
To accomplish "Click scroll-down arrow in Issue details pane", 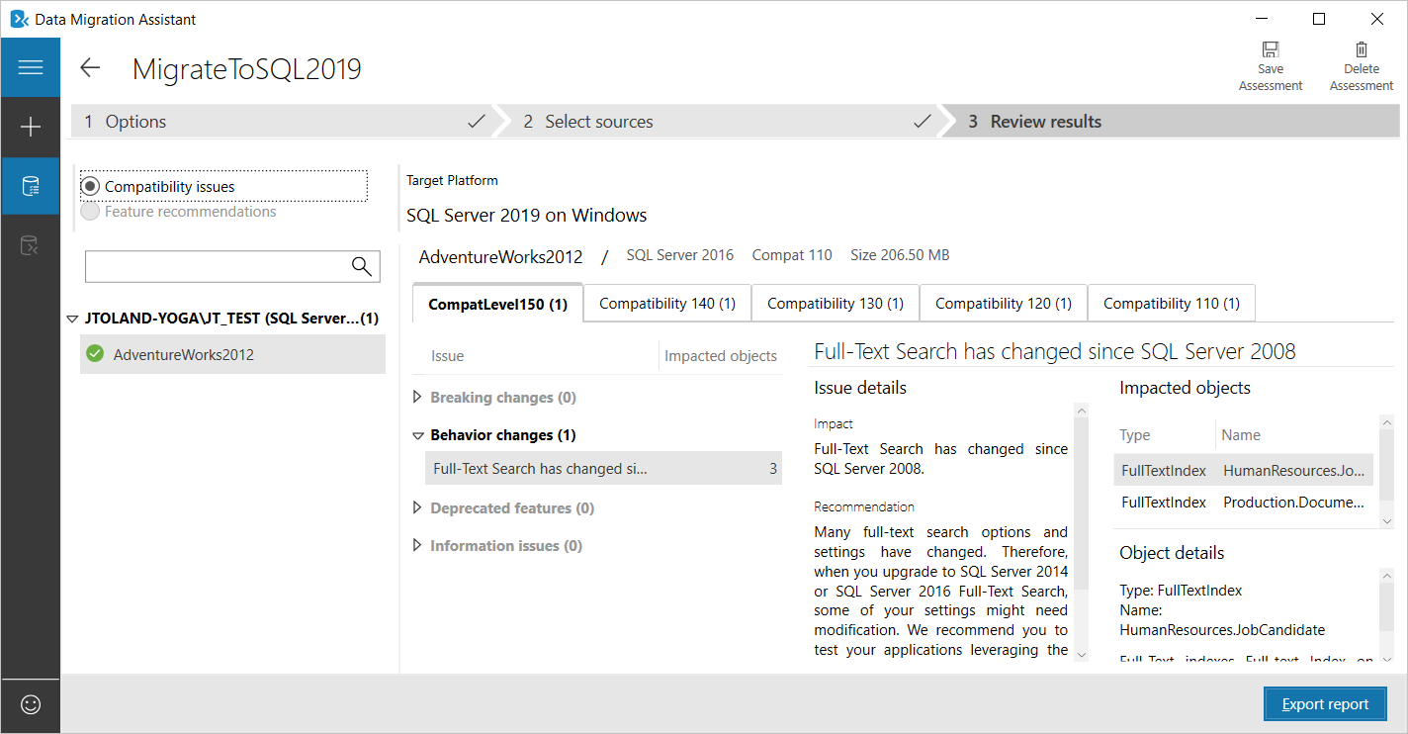I will (x=1081, y=654).
